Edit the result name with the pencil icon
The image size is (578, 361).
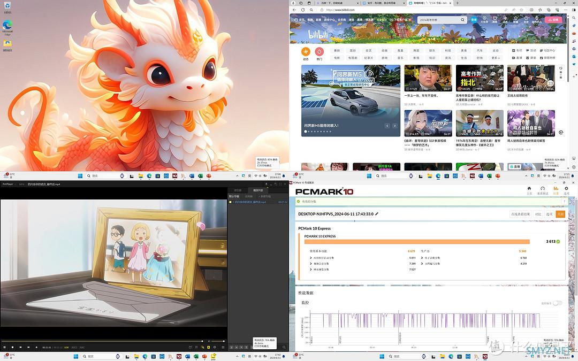point(377,213)
